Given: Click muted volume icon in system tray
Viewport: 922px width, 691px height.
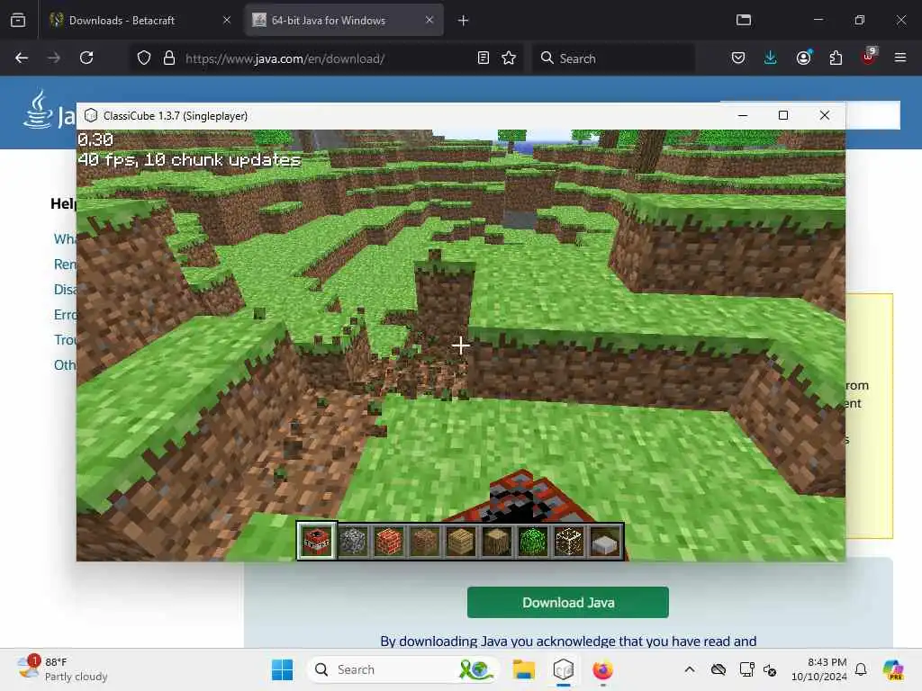Looking at the screenshot, I should (771, 669).
